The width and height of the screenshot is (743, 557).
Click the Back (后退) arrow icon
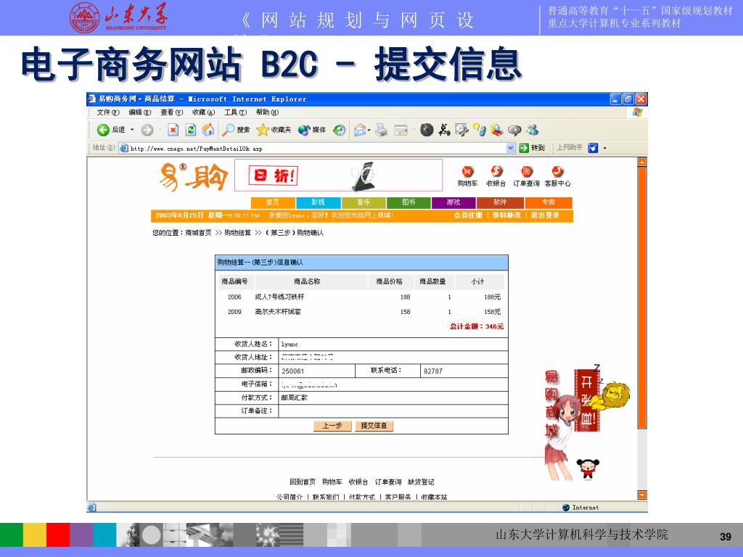click(103, 130)
